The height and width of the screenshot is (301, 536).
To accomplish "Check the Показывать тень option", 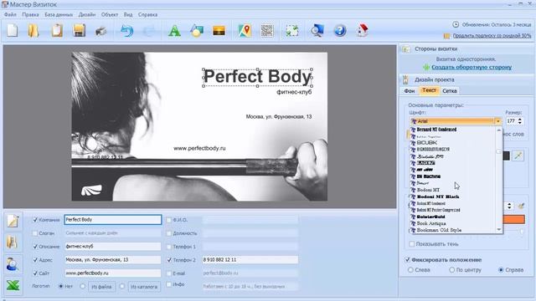I will tap(412, 244).
